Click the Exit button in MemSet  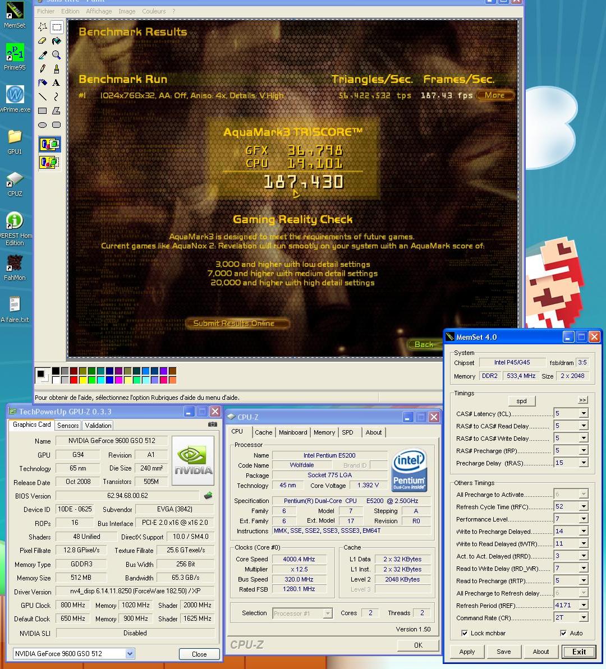coord(579,652)
